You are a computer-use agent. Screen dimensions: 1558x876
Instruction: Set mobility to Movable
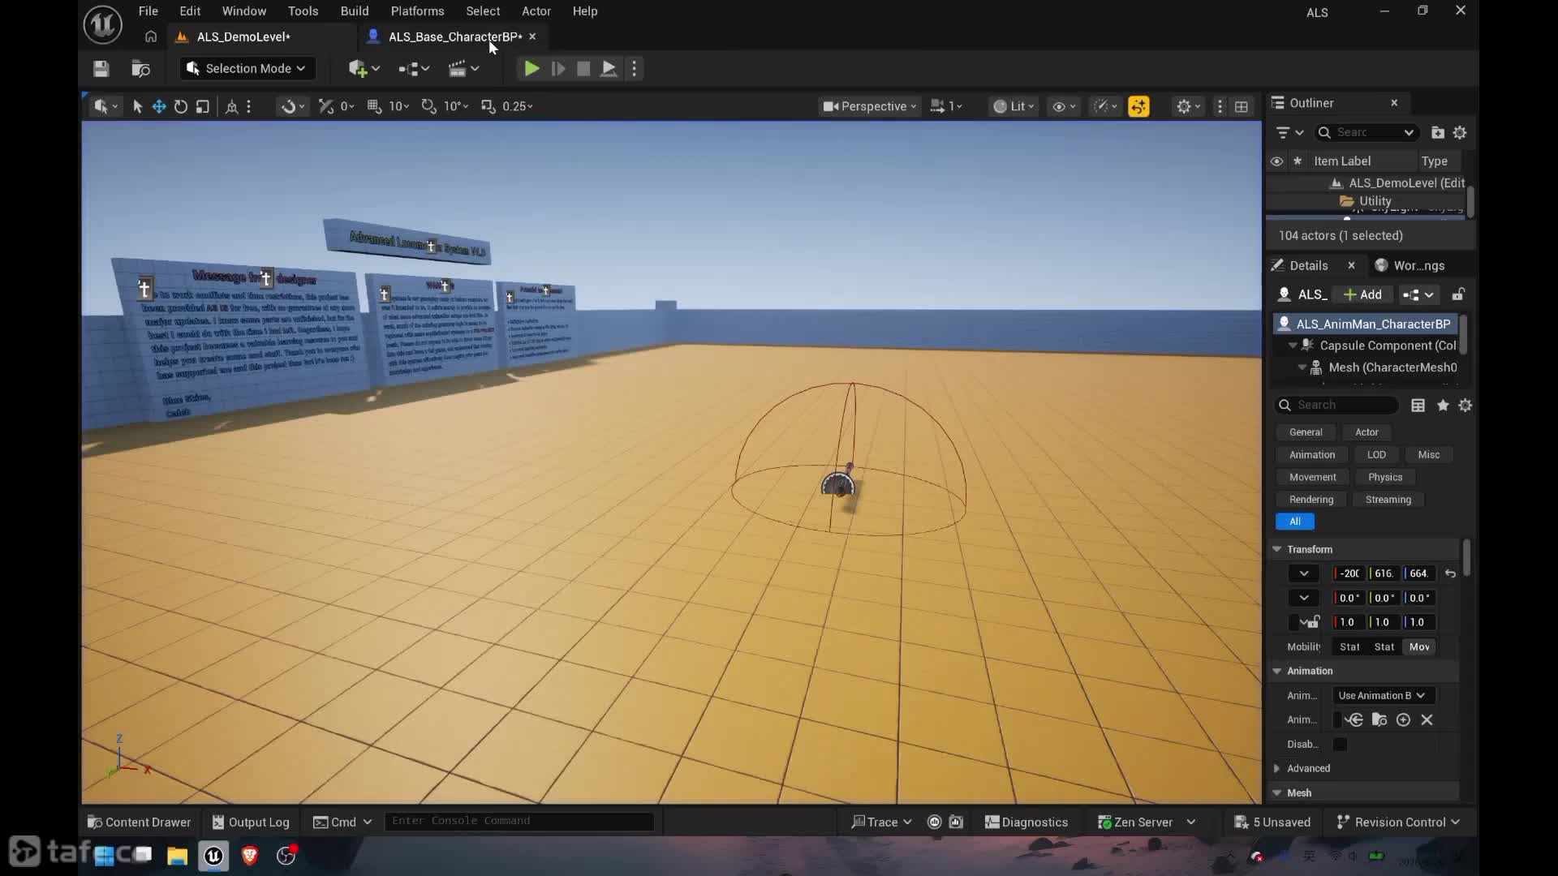coord(1419,647)
